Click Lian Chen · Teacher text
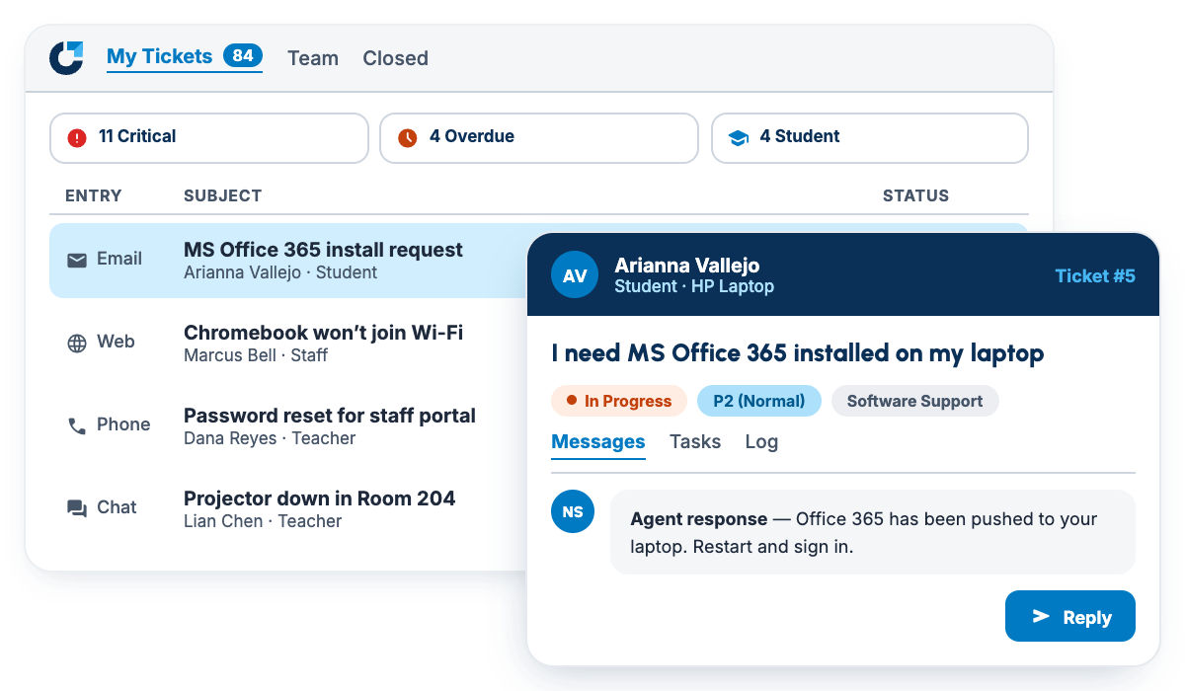The image size is (1185, 691). coord(263,521)
